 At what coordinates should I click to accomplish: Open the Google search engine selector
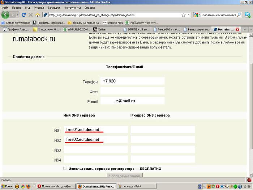(197, 15)
